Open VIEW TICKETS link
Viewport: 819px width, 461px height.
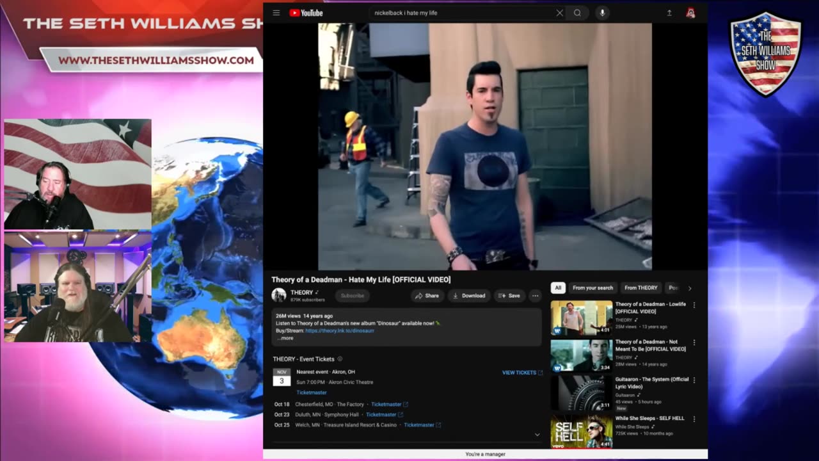pos(522,373)
